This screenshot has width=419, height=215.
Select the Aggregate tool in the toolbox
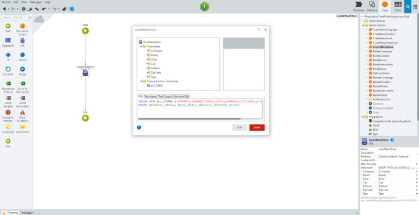(8, 42)
